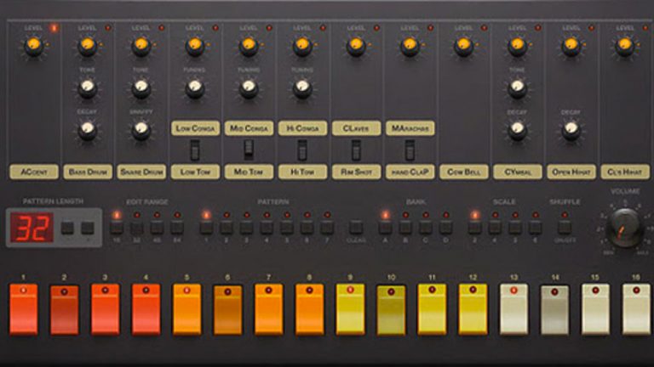This screenshot has width=654, height=367.
Task: Adjust the Cl's Hihat level knob
Action: pos(625,46)
